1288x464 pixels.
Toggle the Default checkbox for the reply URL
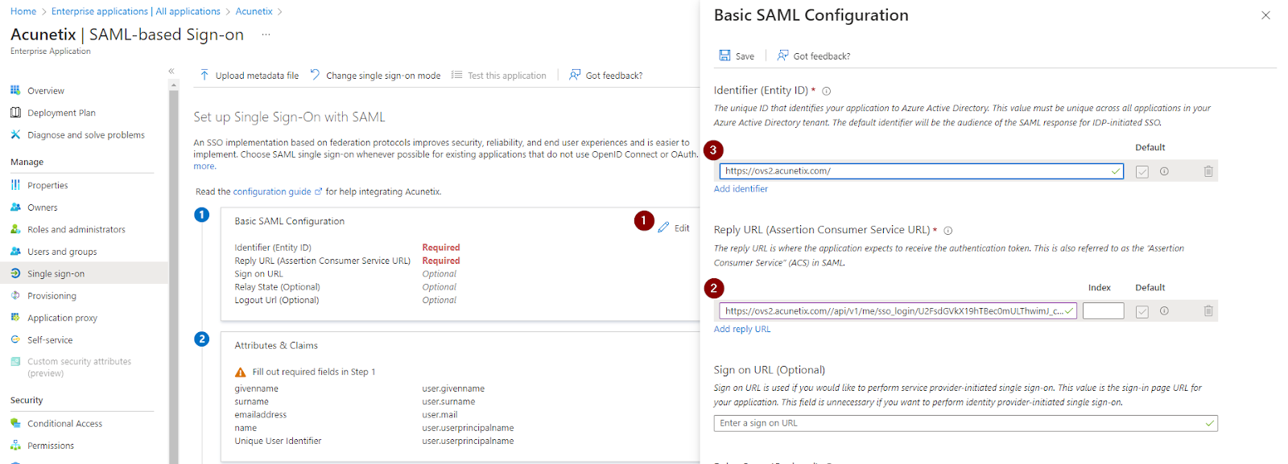pos(1141,311)
